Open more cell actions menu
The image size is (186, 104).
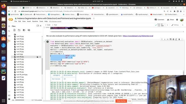click(182, 39)
